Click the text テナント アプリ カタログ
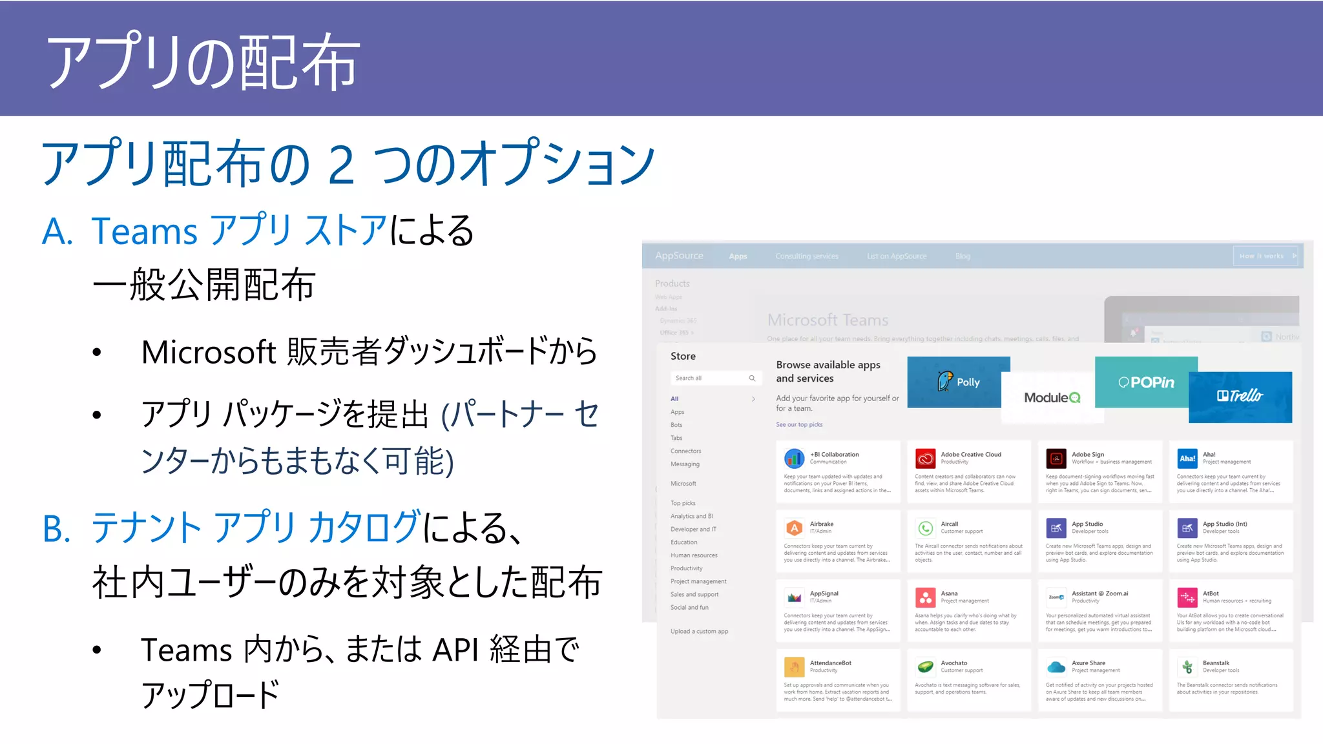Screen dimensions: 1323x744 (256, 528)
